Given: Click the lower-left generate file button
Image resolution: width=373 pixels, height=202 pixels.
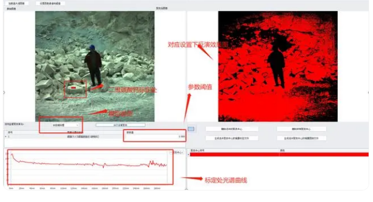Looking at the screenshot, I should pyautogui.click(x=232, y=138).
